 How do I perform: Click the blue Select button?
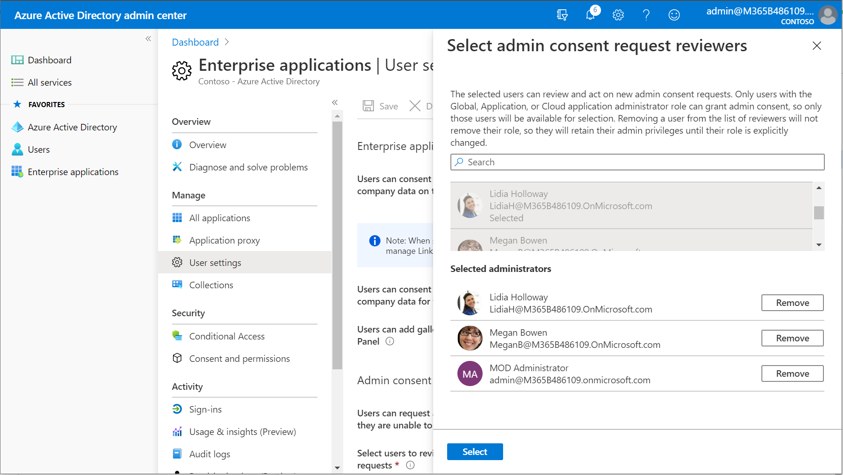475,452
